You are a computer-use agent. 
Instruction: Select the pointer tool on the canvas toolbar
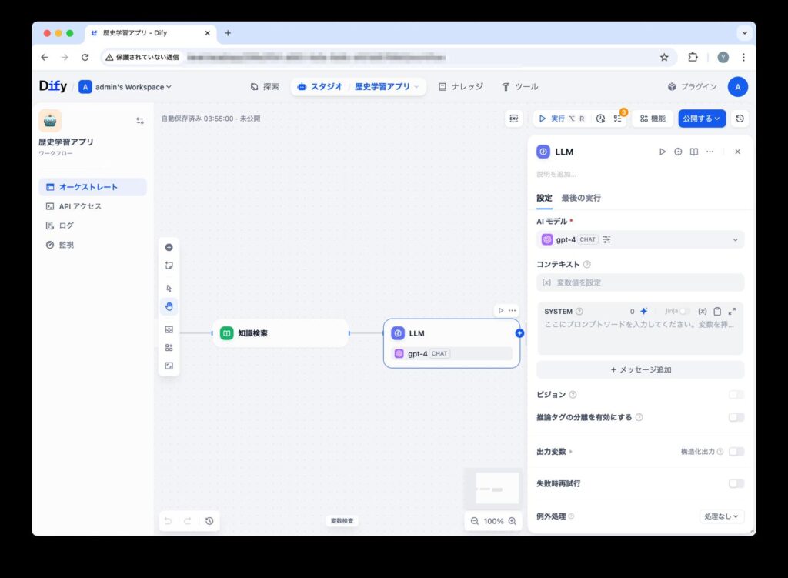pos(169,288)
